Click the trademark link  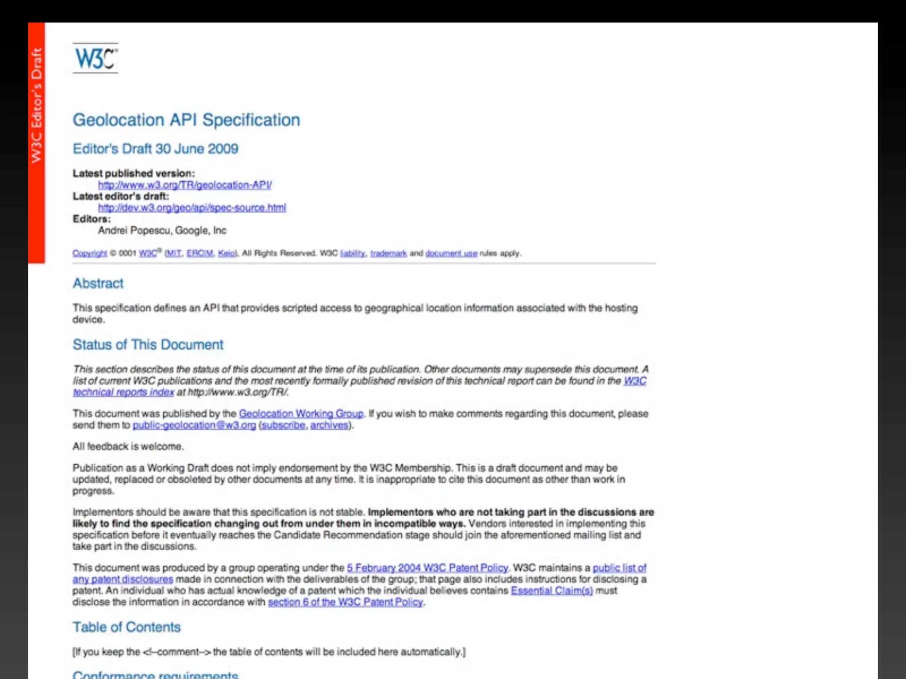pos(388,253)
